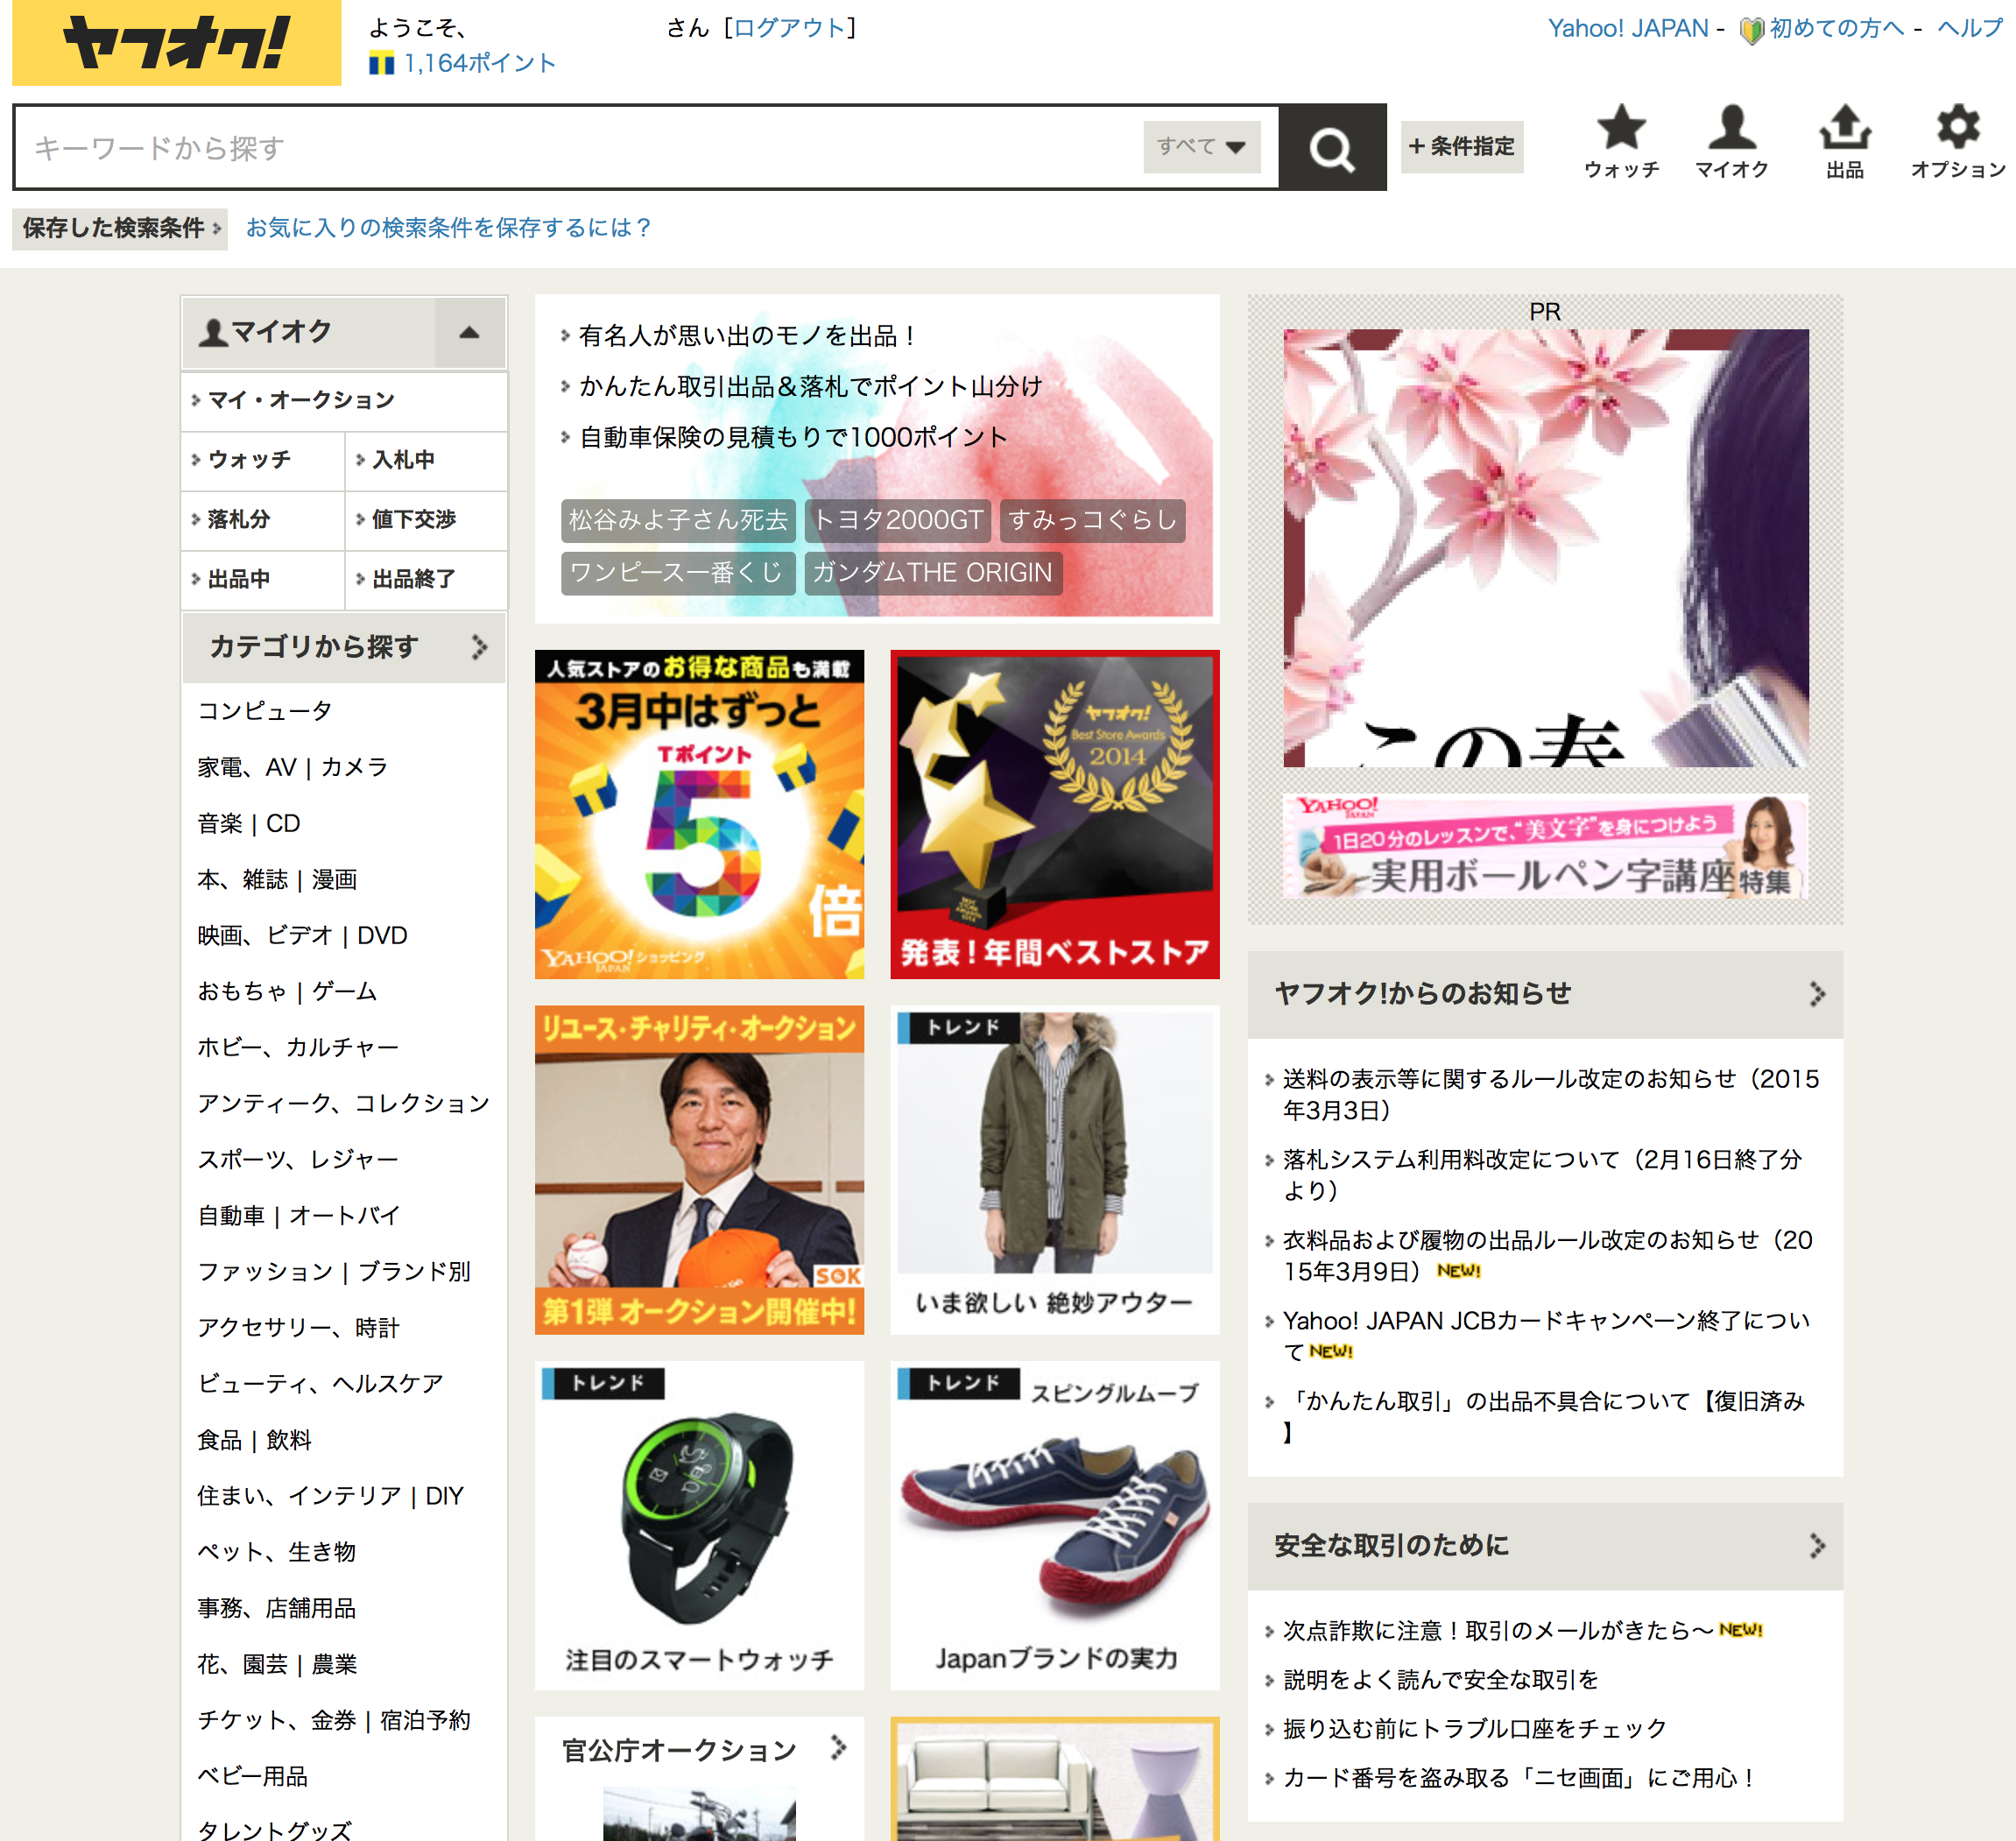Select おもちゃ | ゲーム category

click(x=287, y=991)
